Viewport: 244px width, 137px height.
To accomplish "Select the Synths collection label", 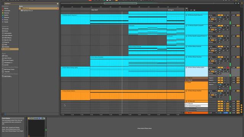I will click(6, 15).
